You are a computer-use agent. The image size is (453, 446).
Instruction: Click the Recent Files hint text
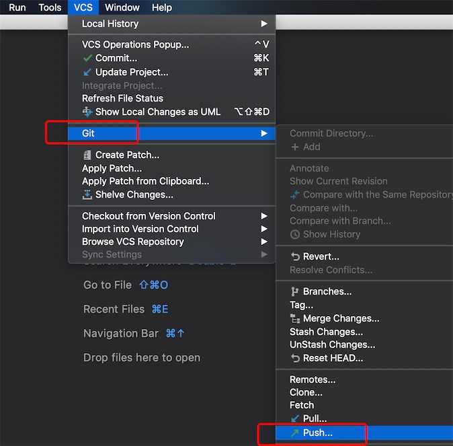(x=114, y=309)
